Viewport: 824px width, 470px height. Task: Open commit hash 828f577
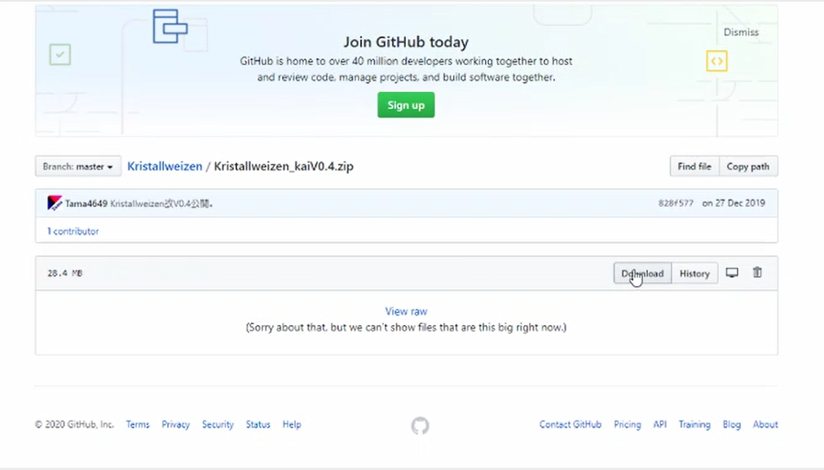coord(676,203)
